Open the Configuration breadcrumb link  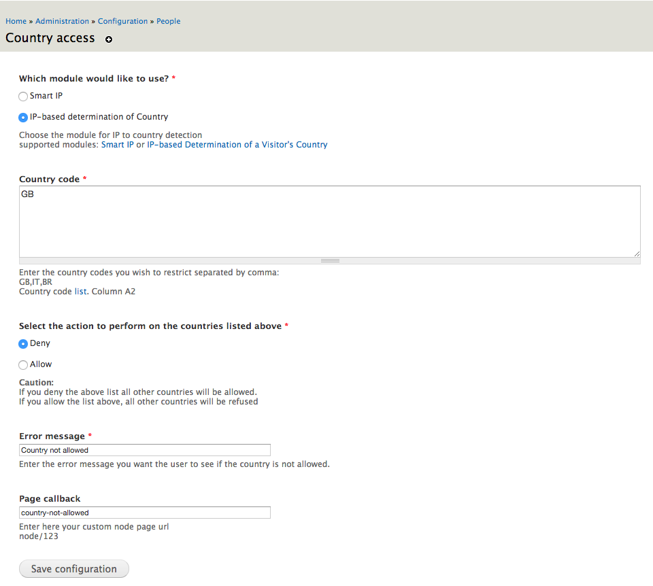pyautogui.click(x=123, y=21)
